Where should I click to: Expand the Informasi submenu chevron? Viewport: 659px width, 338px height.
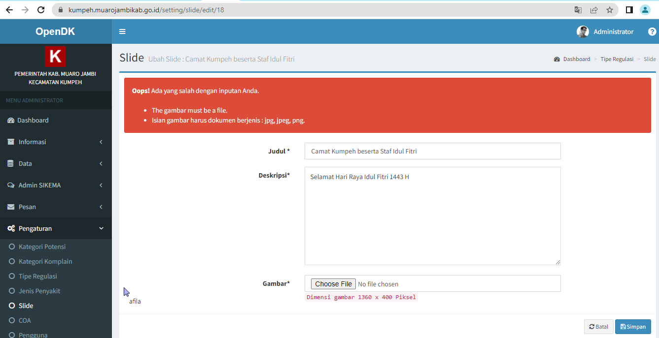101,142
